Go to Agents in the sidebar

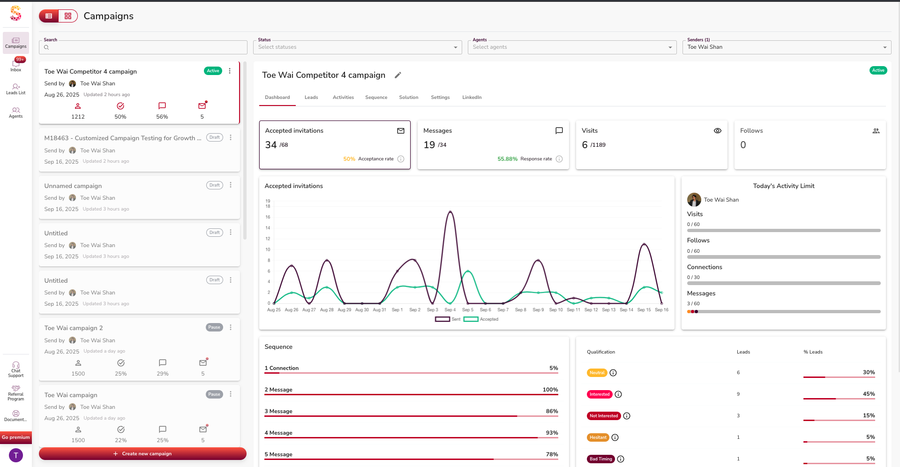pyautogui.click(x=16, y=112)
